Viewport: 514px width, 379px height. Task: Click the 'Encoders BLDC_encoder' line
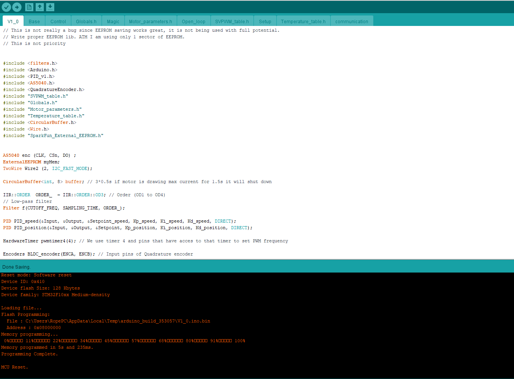(98, 254)
